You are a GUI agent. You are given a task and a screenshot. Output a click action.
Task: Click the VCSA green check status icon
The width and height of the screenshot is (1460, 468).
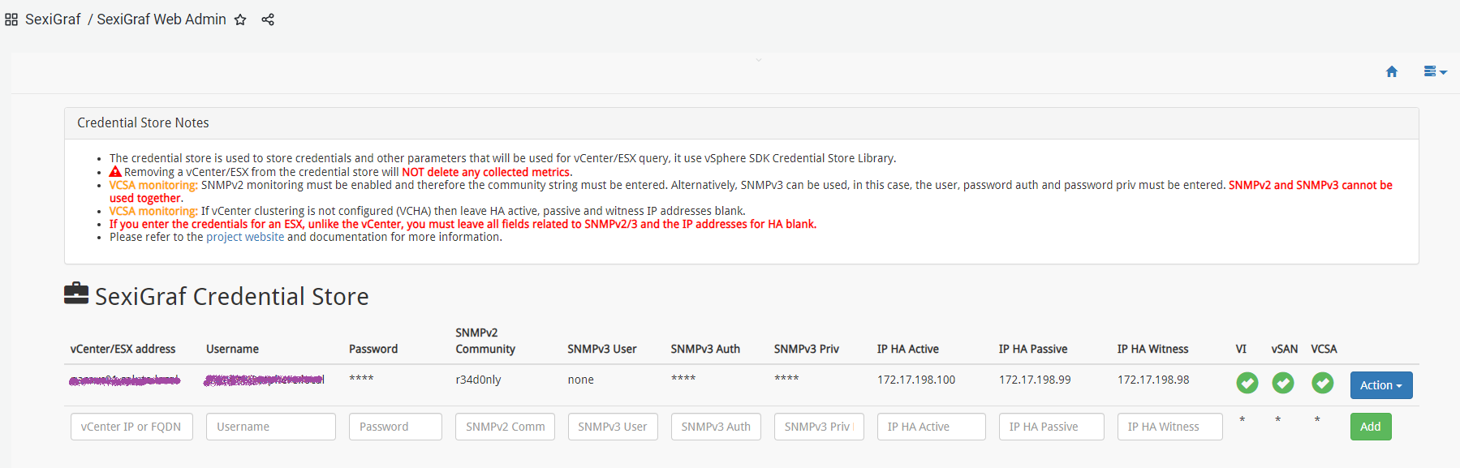(1323, 383)
